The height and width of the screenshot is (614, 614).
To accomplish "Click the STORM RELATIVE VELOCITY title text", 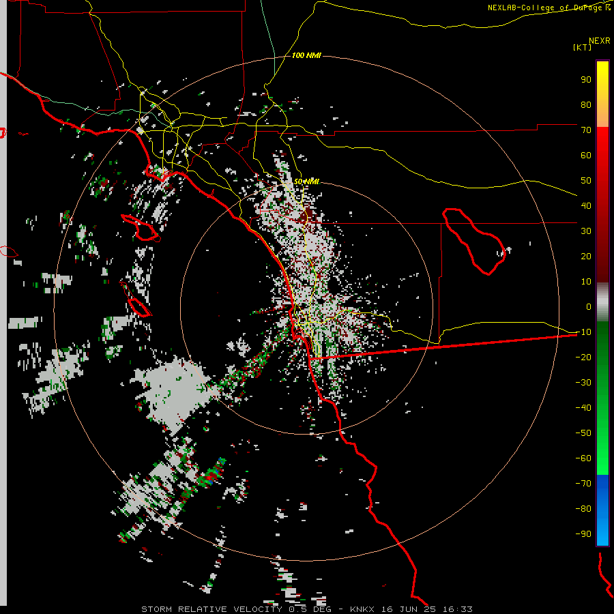I will [x=211, y=609].
